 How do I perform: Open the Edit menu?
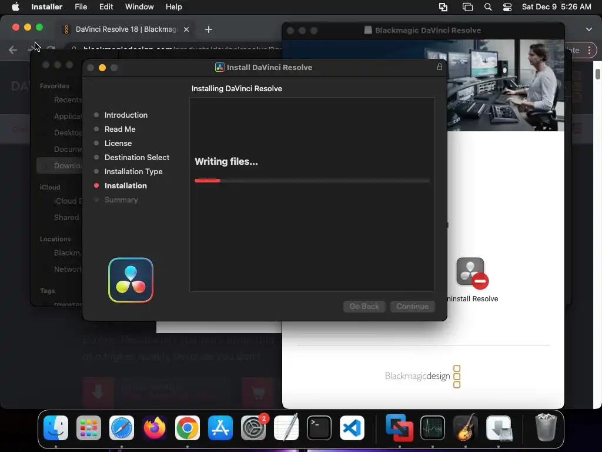106,7
